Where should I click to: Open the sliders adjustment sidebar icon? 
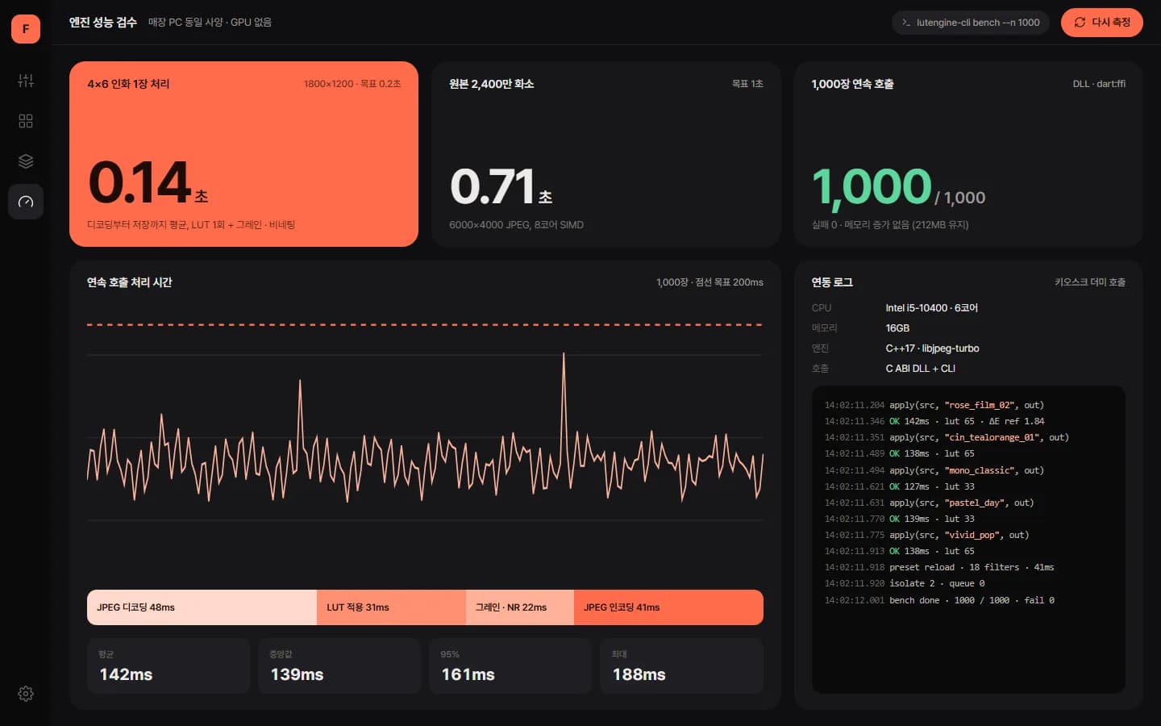tap(26, 81)
